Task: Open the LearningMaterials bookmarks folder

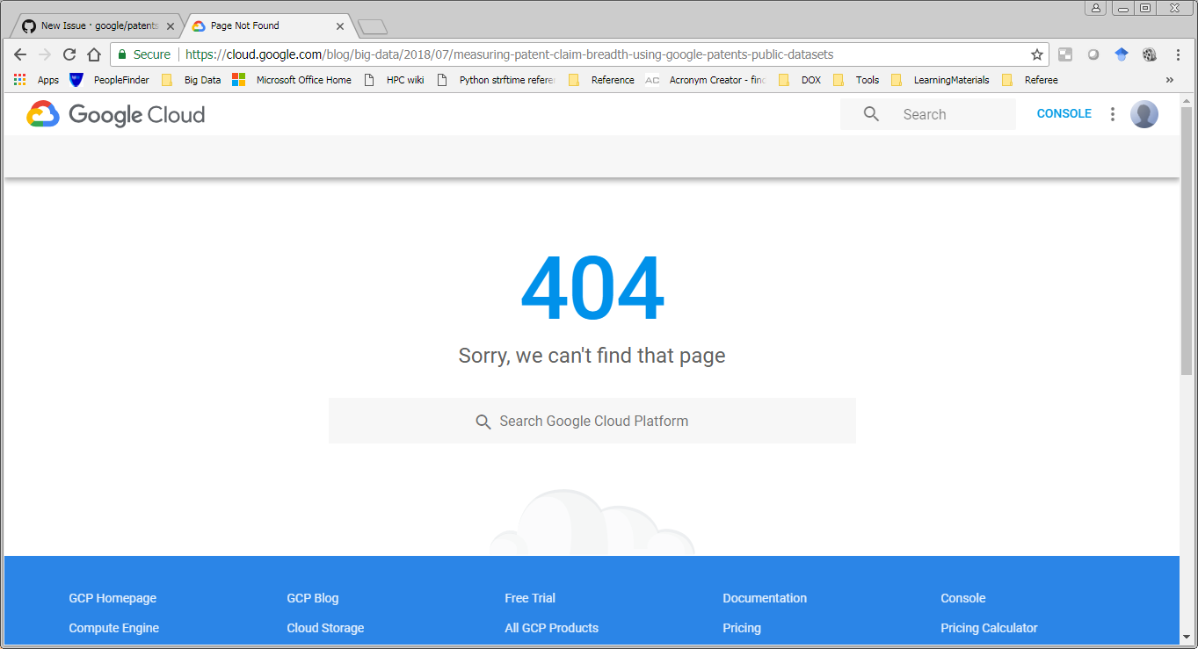Action: 940,80
